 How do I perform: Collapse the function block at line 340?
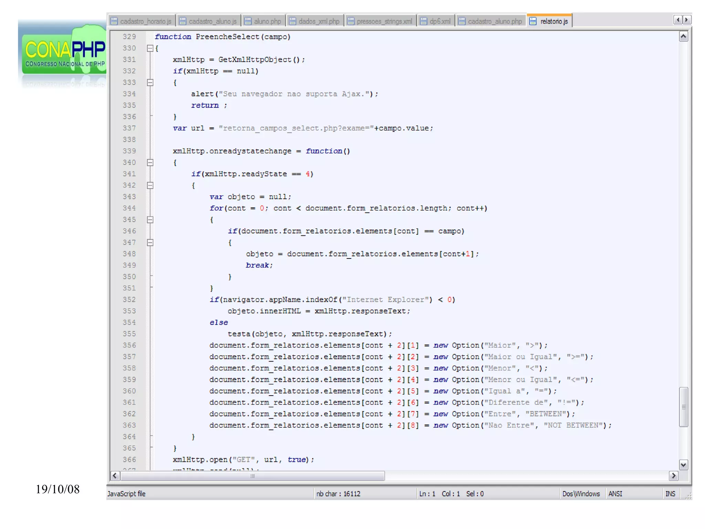click(x=150, y=162)
